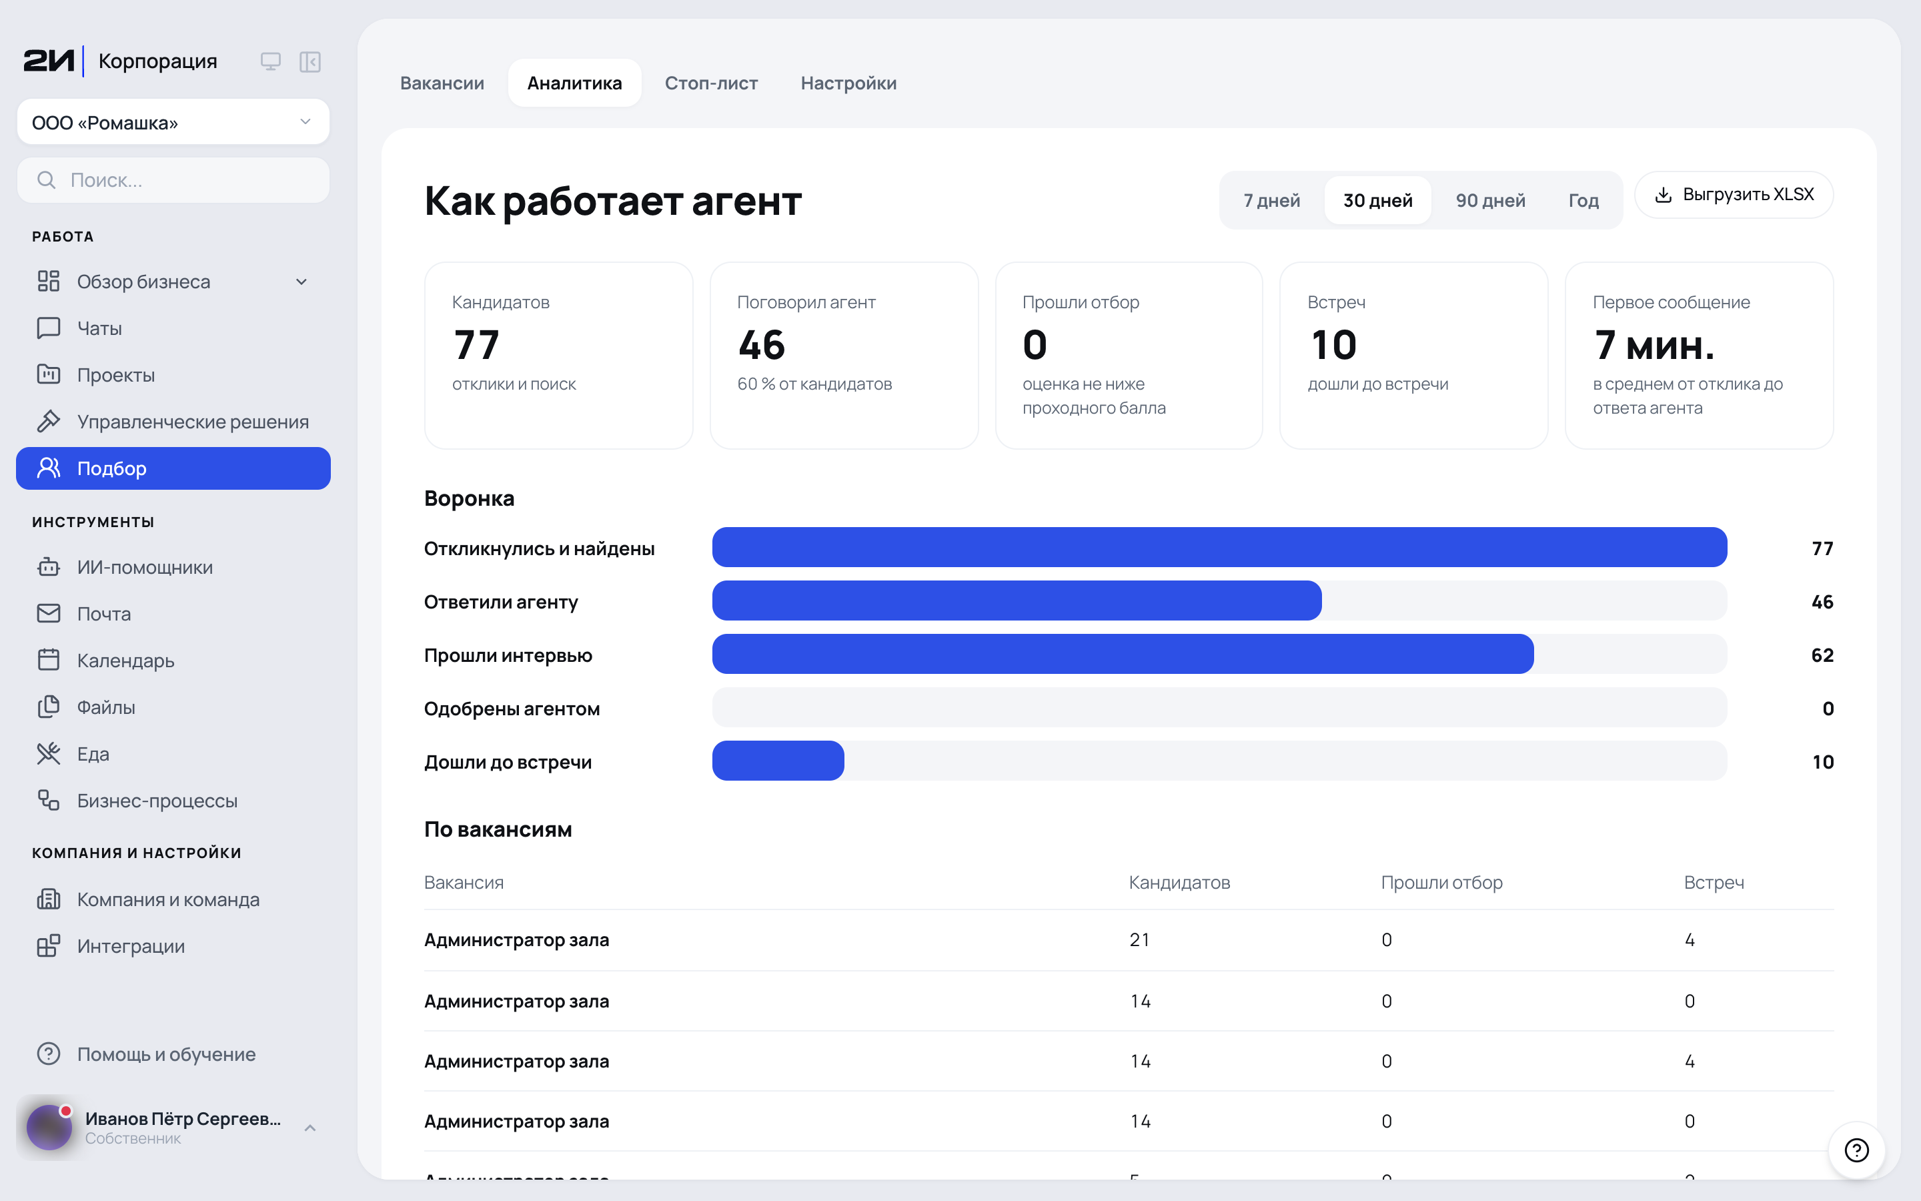Image resolution: width=1921 pixels, height=1201 pixels.
Task: Click the Еда utensils icon
Action: tap(49, 753)
